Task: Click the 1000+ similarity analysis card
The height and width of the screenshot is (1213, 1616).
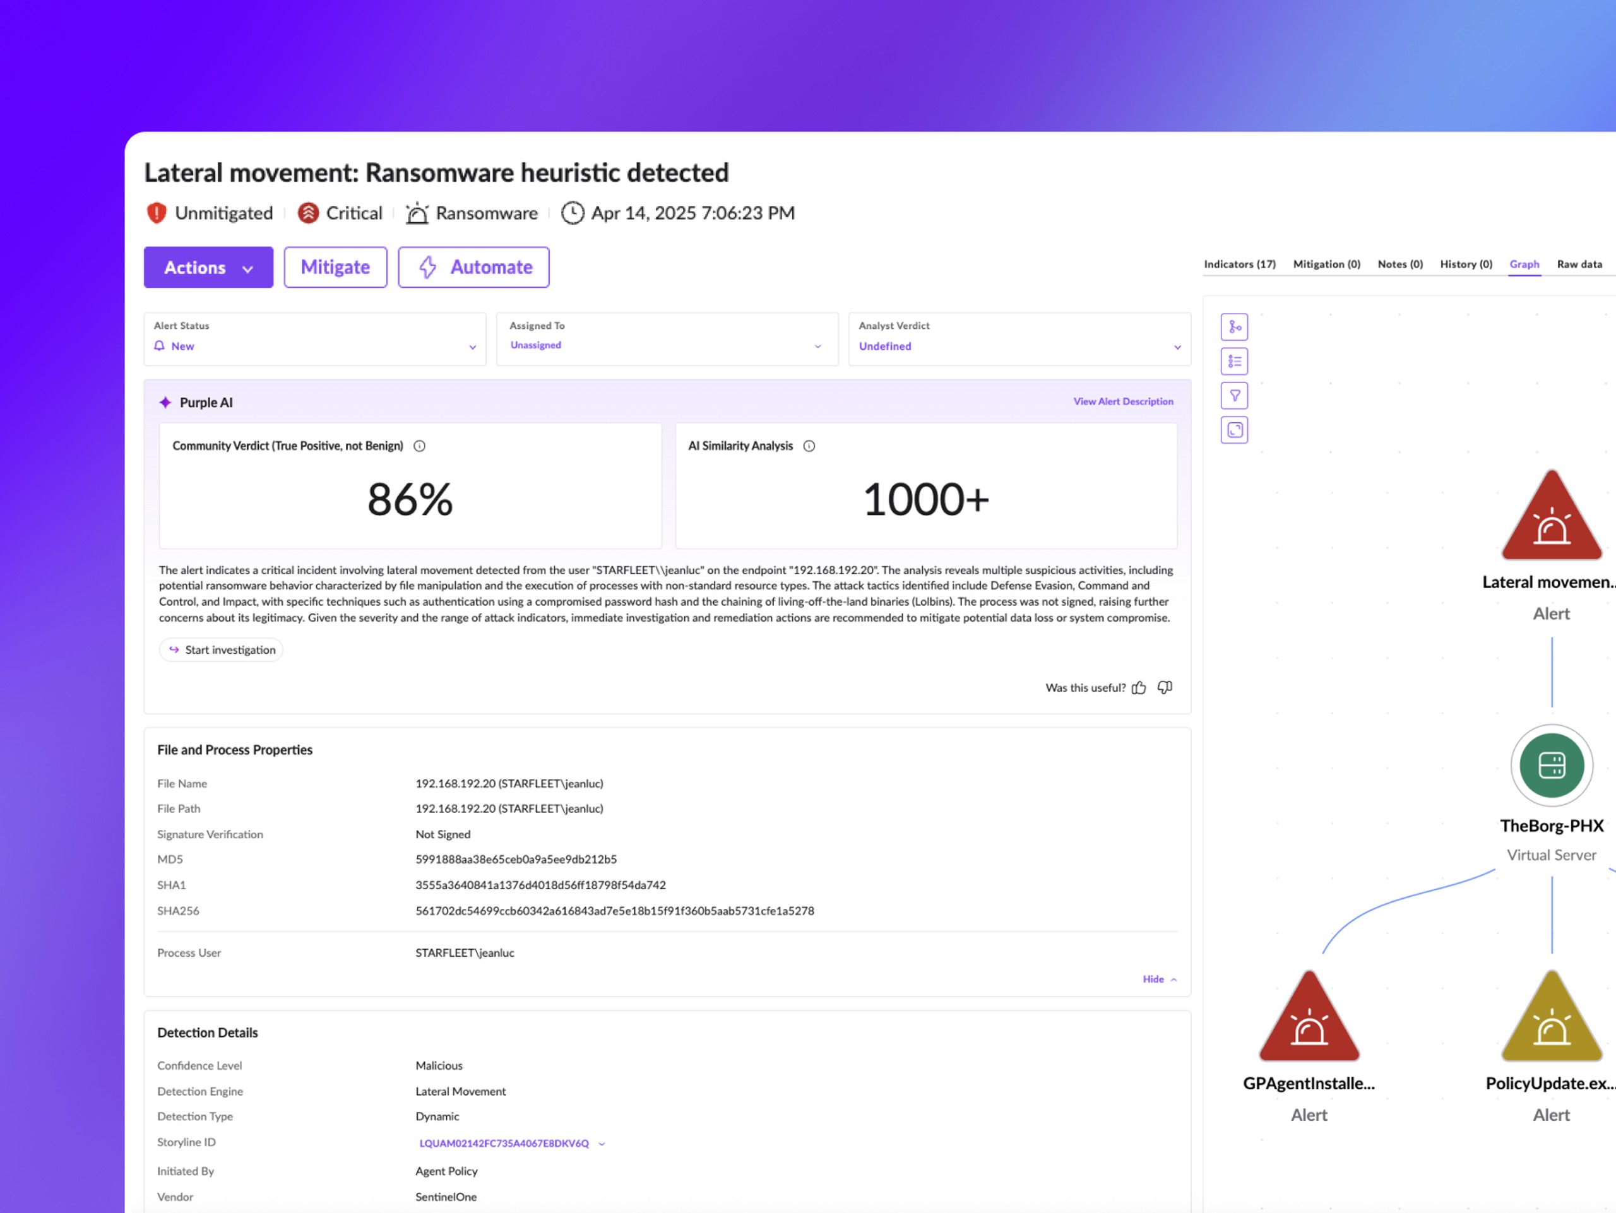Action: pyautogui.click(x=925, y=485)
